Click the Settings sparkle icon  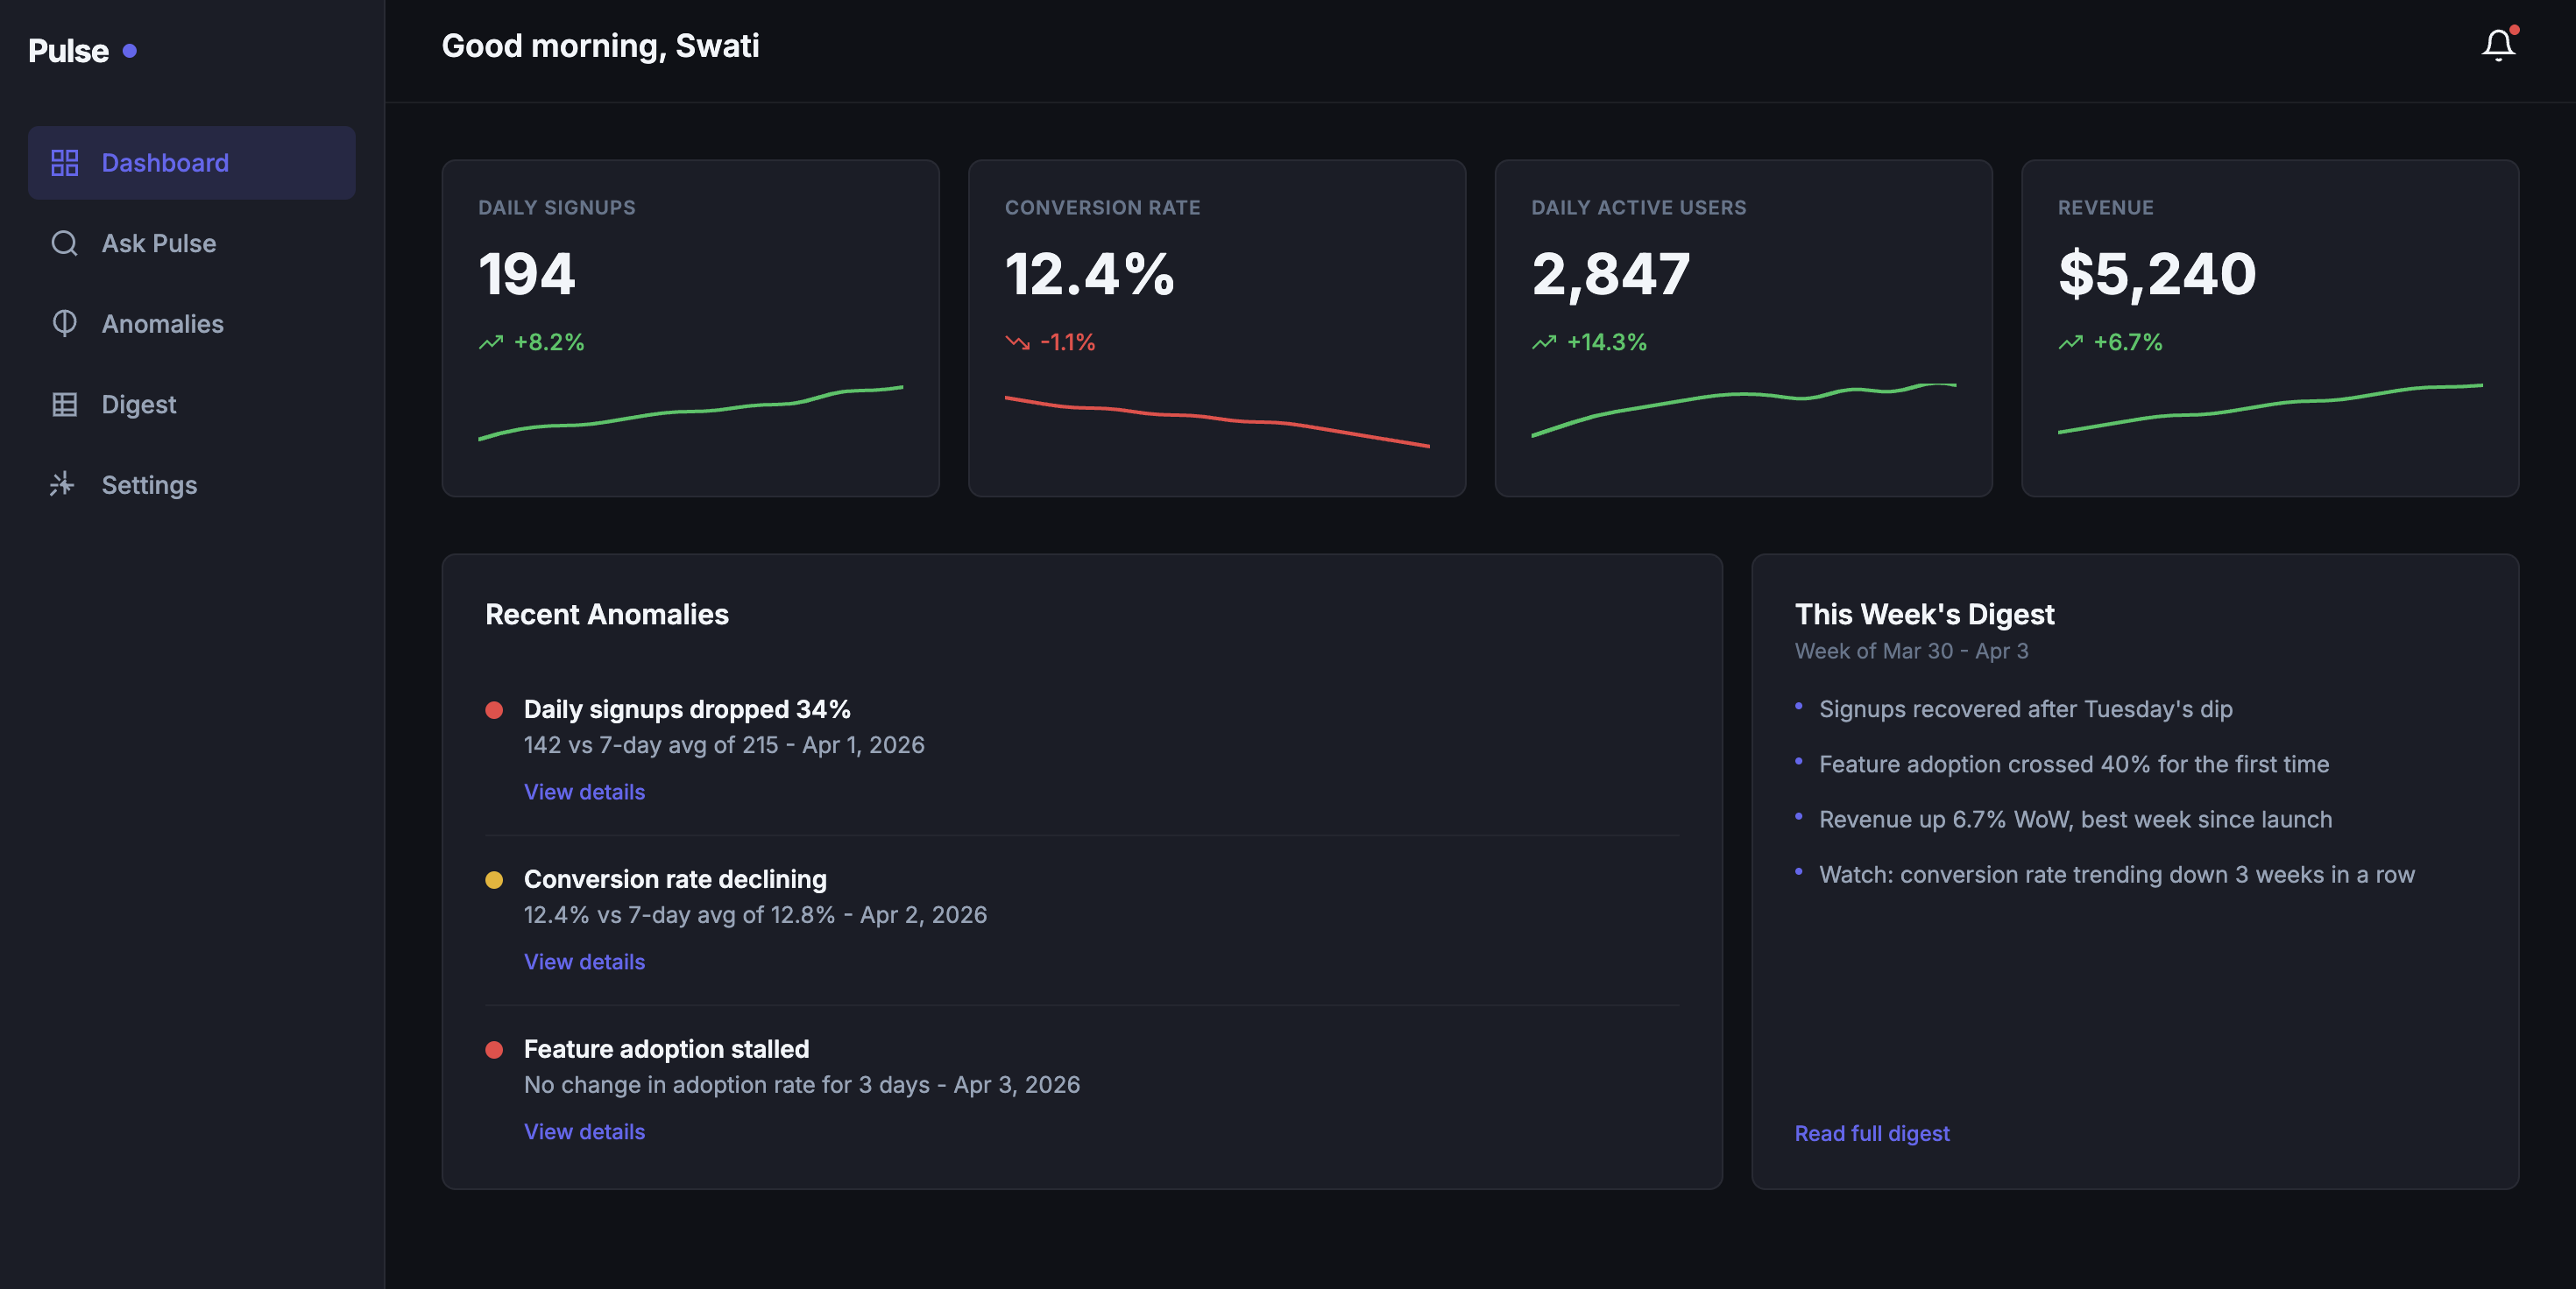64,484
